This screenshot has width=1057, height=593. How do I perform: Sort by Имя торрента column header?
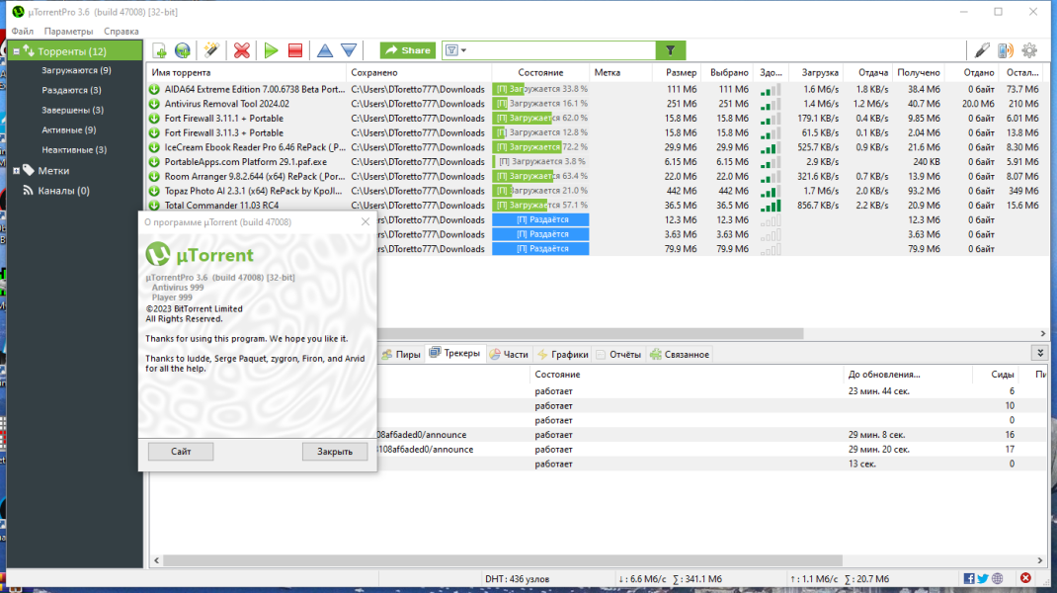(x=246, y=72)
